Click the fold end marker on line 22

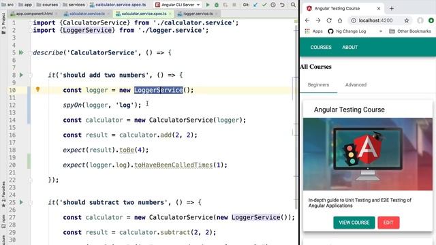(x=30, y=180)
